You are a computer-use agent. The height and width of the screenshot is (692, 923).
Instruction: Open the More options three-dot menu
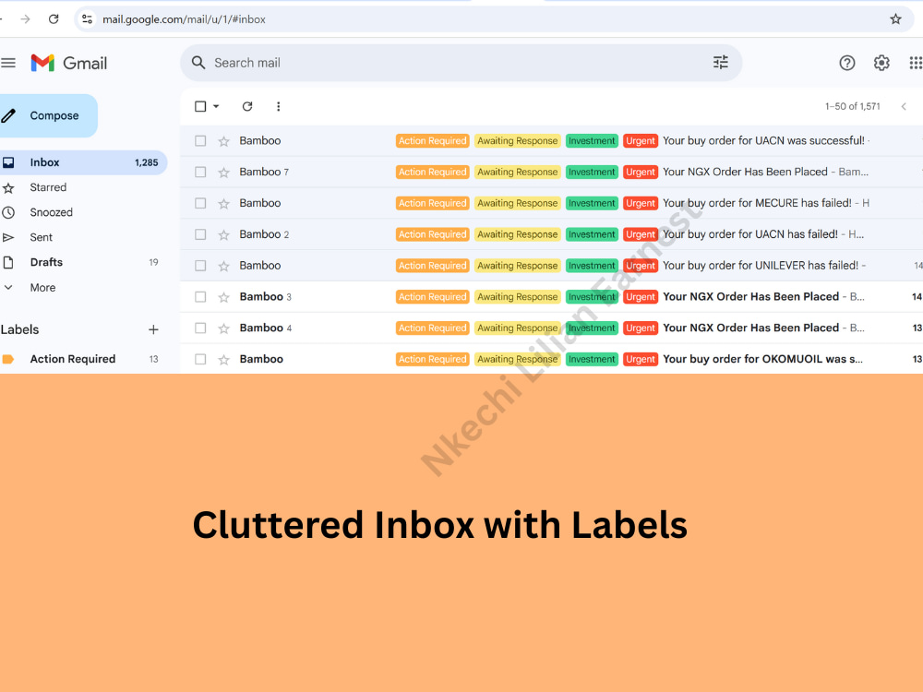tap(279, 106)
